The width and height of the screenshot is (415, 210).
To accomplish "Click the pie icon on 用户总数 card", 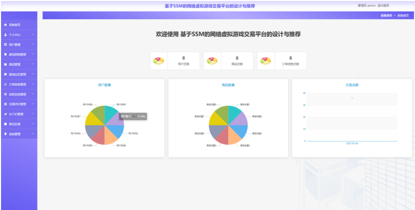I will pos(159,61).
